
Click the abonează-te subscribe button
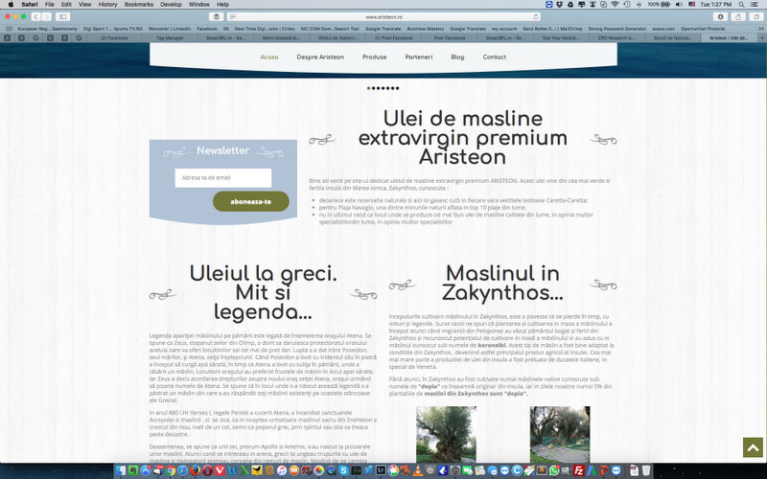(x=250, y=201)
